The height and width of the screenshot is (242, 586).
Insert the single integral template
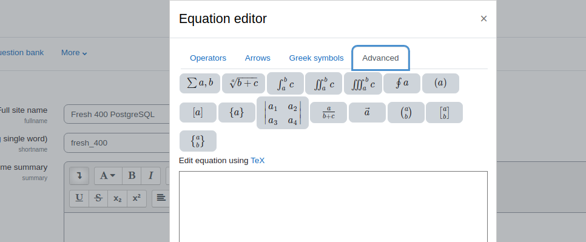[286, 83]
